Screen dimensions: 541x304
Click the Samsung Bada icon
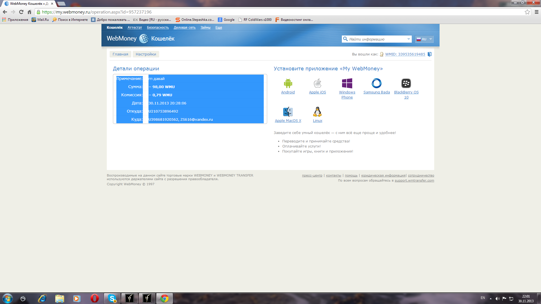click(376, 83)
